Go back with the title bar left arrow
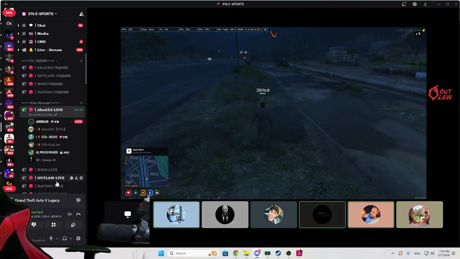The image size is (460, 259). [x=6, y=4]
